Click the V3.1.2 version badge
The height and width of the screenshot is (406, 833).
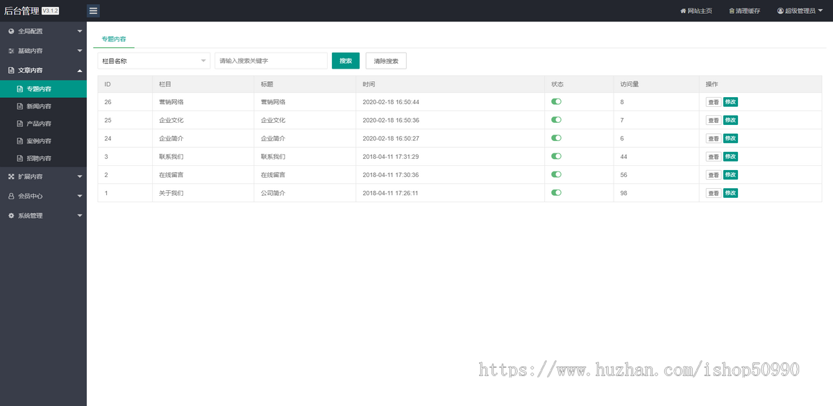[50, 11]
